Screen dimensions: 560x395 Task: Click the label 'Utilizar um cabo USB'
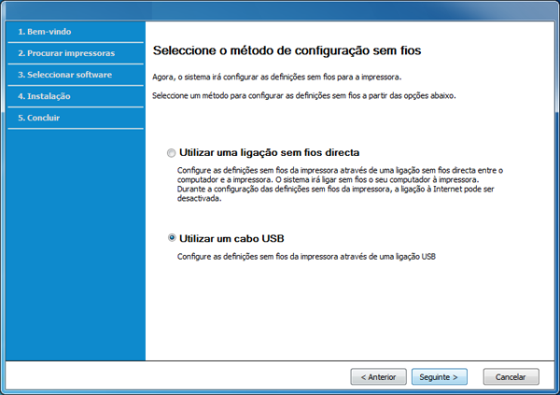[x=231, y=238]
